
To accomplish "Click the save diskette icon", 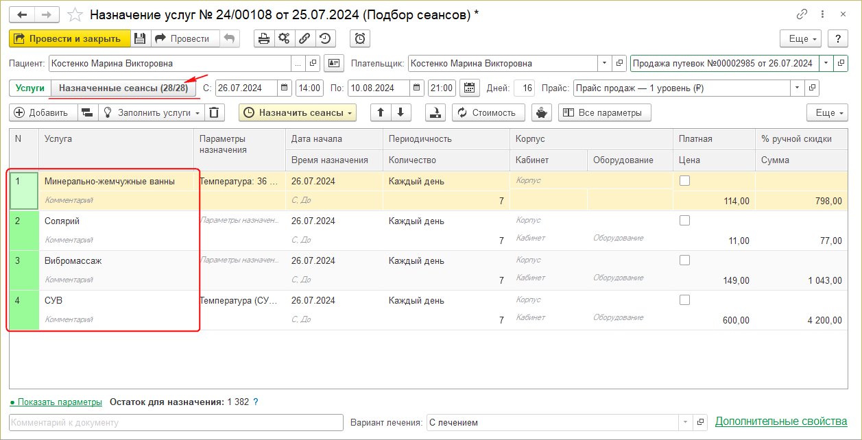I will point(140,39).
